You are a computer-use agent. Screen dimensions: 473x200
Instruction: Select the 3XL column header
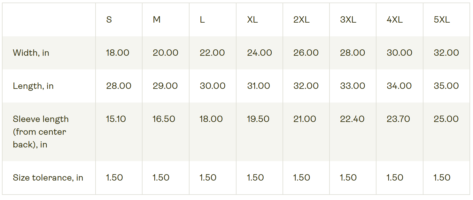pyautogui.click(x=348, y=20)
